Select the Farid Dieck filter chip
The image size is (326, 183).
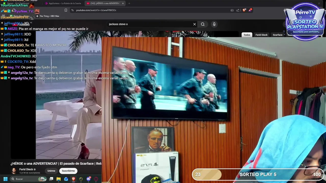tap(262, 35)
